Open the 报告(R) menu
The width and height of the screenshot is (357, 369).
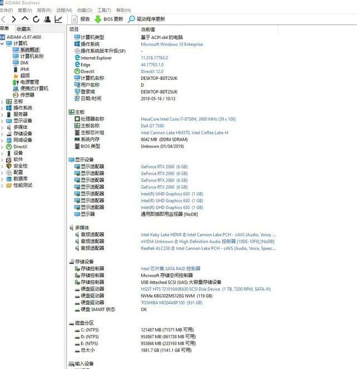(x=44, y=11)
